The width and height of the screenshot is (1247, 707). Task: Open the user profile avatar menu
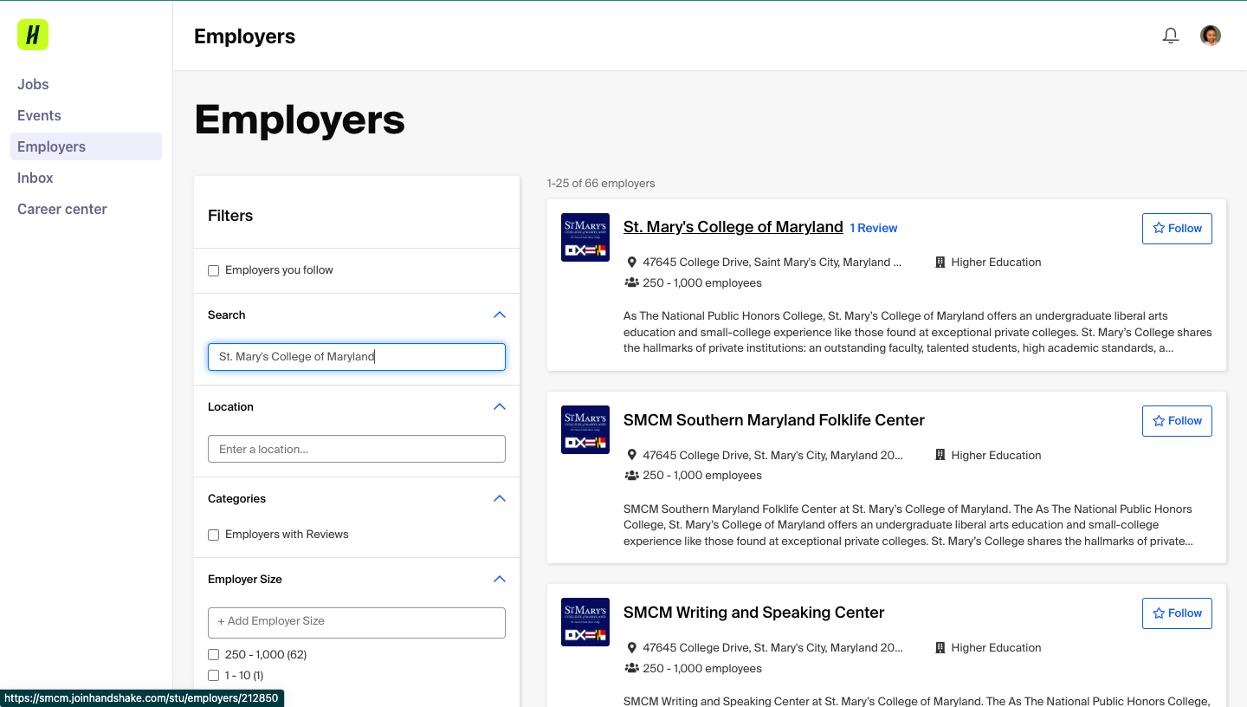(1211, 36)
